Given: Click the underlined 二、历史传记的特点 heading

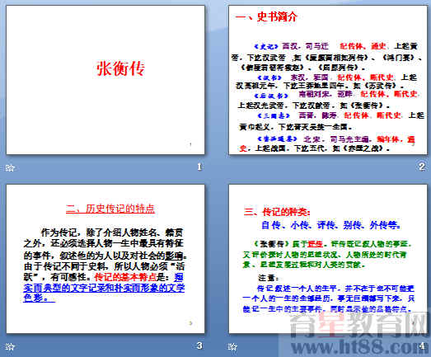Looking at the screenshot, I should (x=110, y=209).
